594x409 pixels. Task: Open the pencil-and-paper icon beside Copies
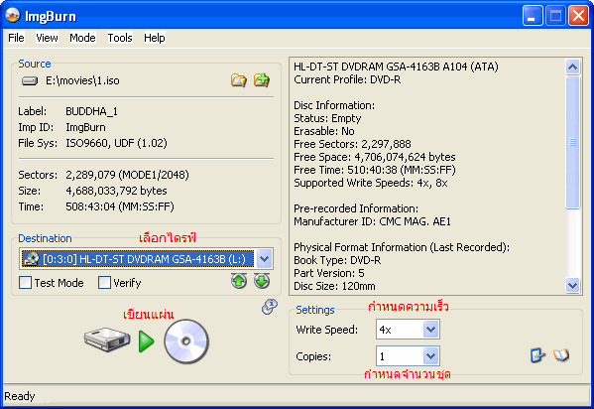click(x=537, y=355)
